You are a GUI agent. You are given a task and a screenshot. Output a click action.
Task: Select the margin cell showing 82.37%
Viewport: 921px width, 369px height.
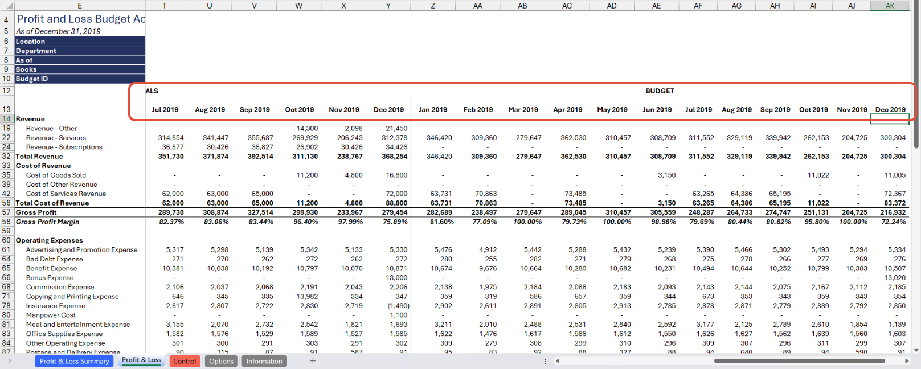[171, 222]
